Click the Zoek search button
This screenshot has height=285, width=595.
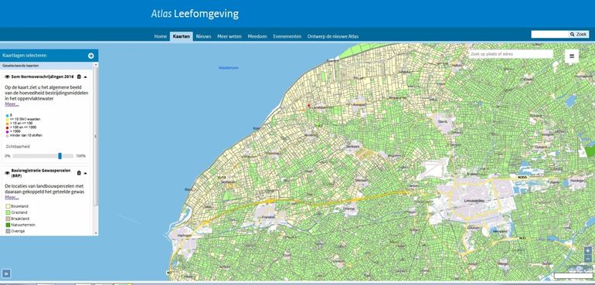pyautogui.click(x=579, y=34)
